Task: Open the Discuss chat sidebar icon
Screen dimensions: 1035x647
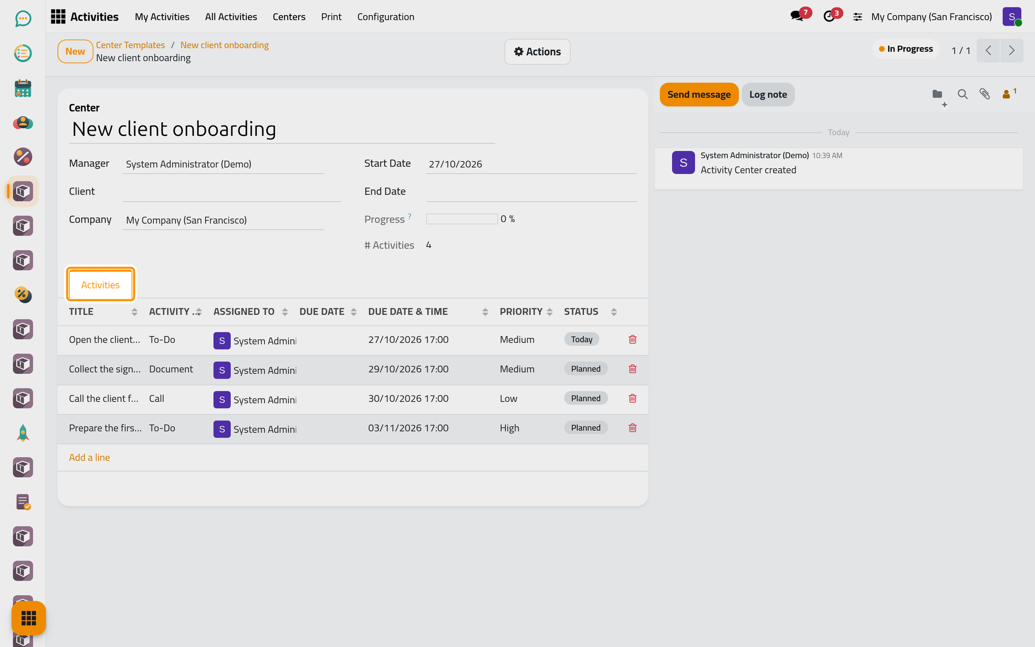Action: coord(23,19)
